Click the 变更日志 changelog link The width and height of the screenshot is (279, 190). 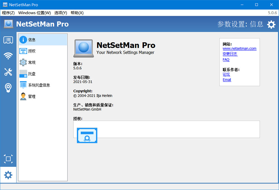tap(230, 54)
